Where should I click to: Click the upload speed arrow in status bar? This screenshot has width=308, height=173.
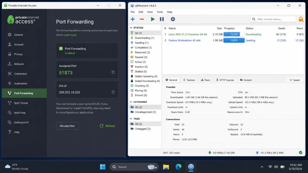tap(257, 153)
